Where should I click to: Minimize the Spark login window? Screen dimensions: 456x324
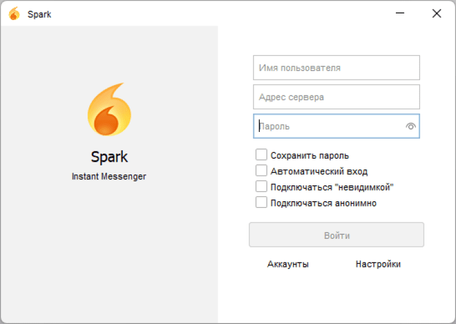[x=400, y=13]
